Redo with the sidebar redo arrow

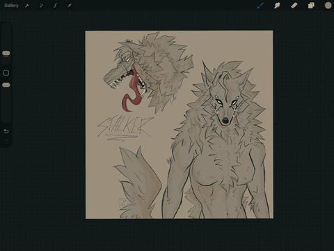(6, 141)
